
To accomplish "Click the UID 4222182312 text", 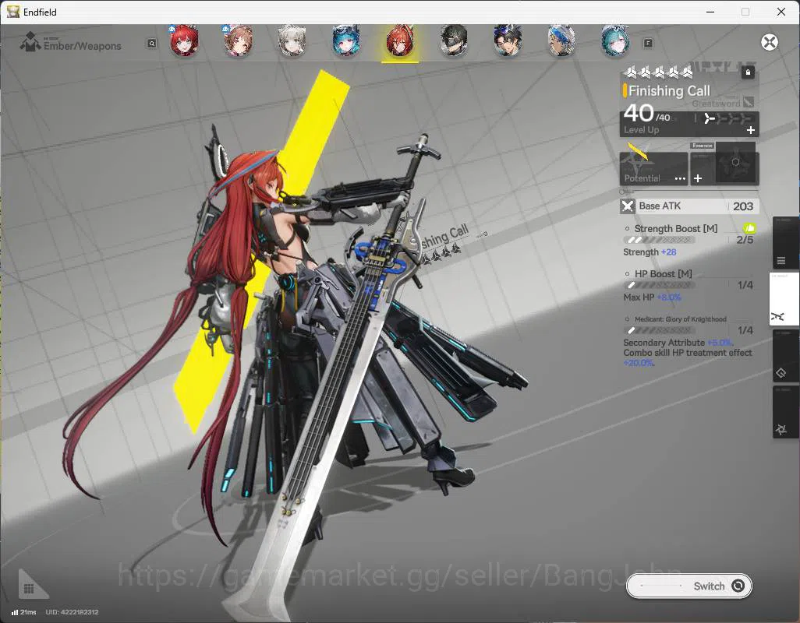I will [72, 612].
